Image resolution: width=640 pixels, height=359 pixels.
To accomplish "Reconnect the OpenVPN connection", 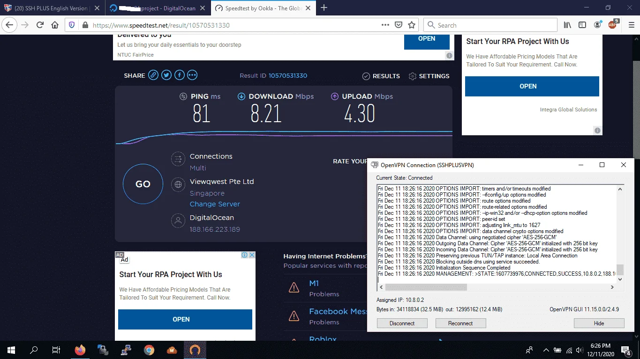I will coord(460,323).
